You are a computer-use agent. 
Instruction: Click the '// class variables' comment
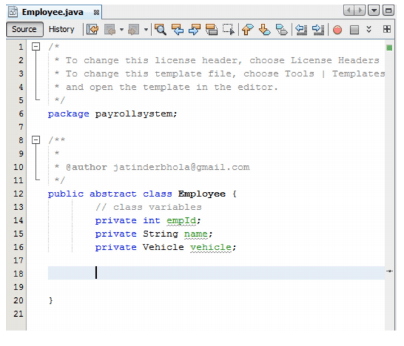click(x=148, y=207)
